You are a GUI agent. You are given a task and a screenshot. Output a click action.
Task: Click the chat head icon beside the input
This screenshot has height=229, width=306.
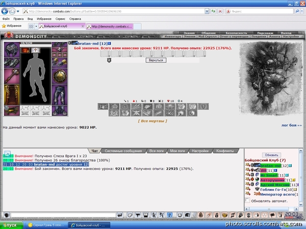coord(7,215)
